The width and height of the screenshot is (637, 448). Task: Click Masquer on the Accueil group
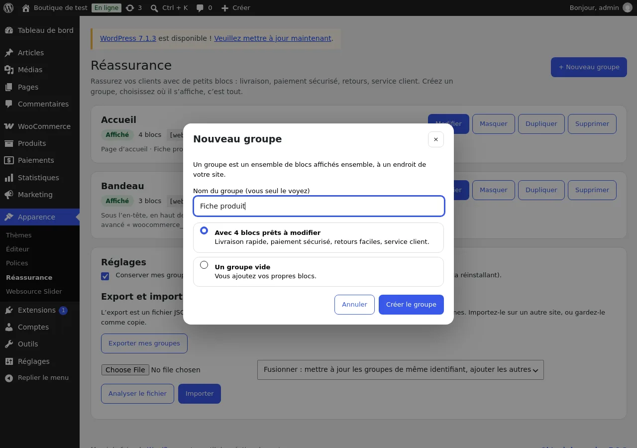[x=494, y=124]
